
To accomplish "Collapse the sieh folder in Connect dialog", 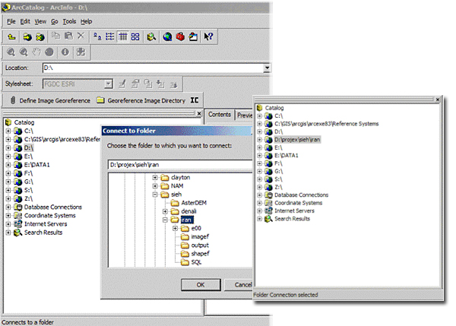I will point(155,195).
